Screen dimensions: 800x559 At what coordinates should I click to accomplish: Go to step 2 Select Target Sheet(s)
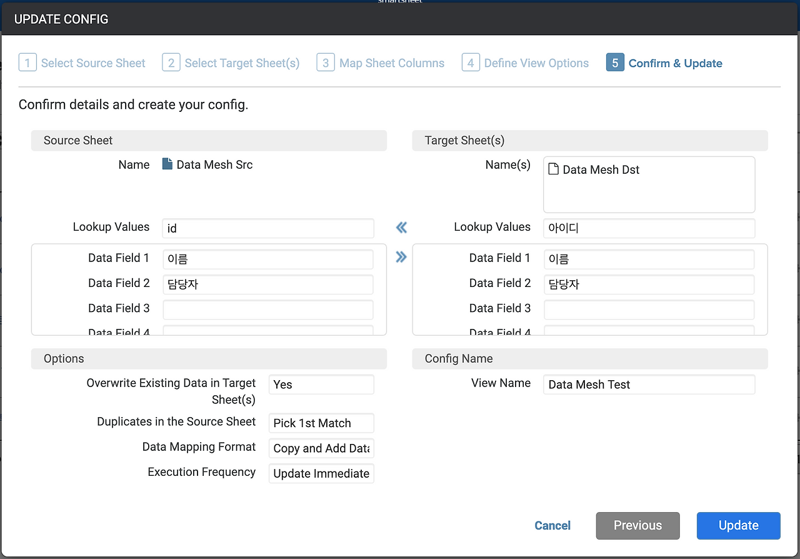coord(231,63)
